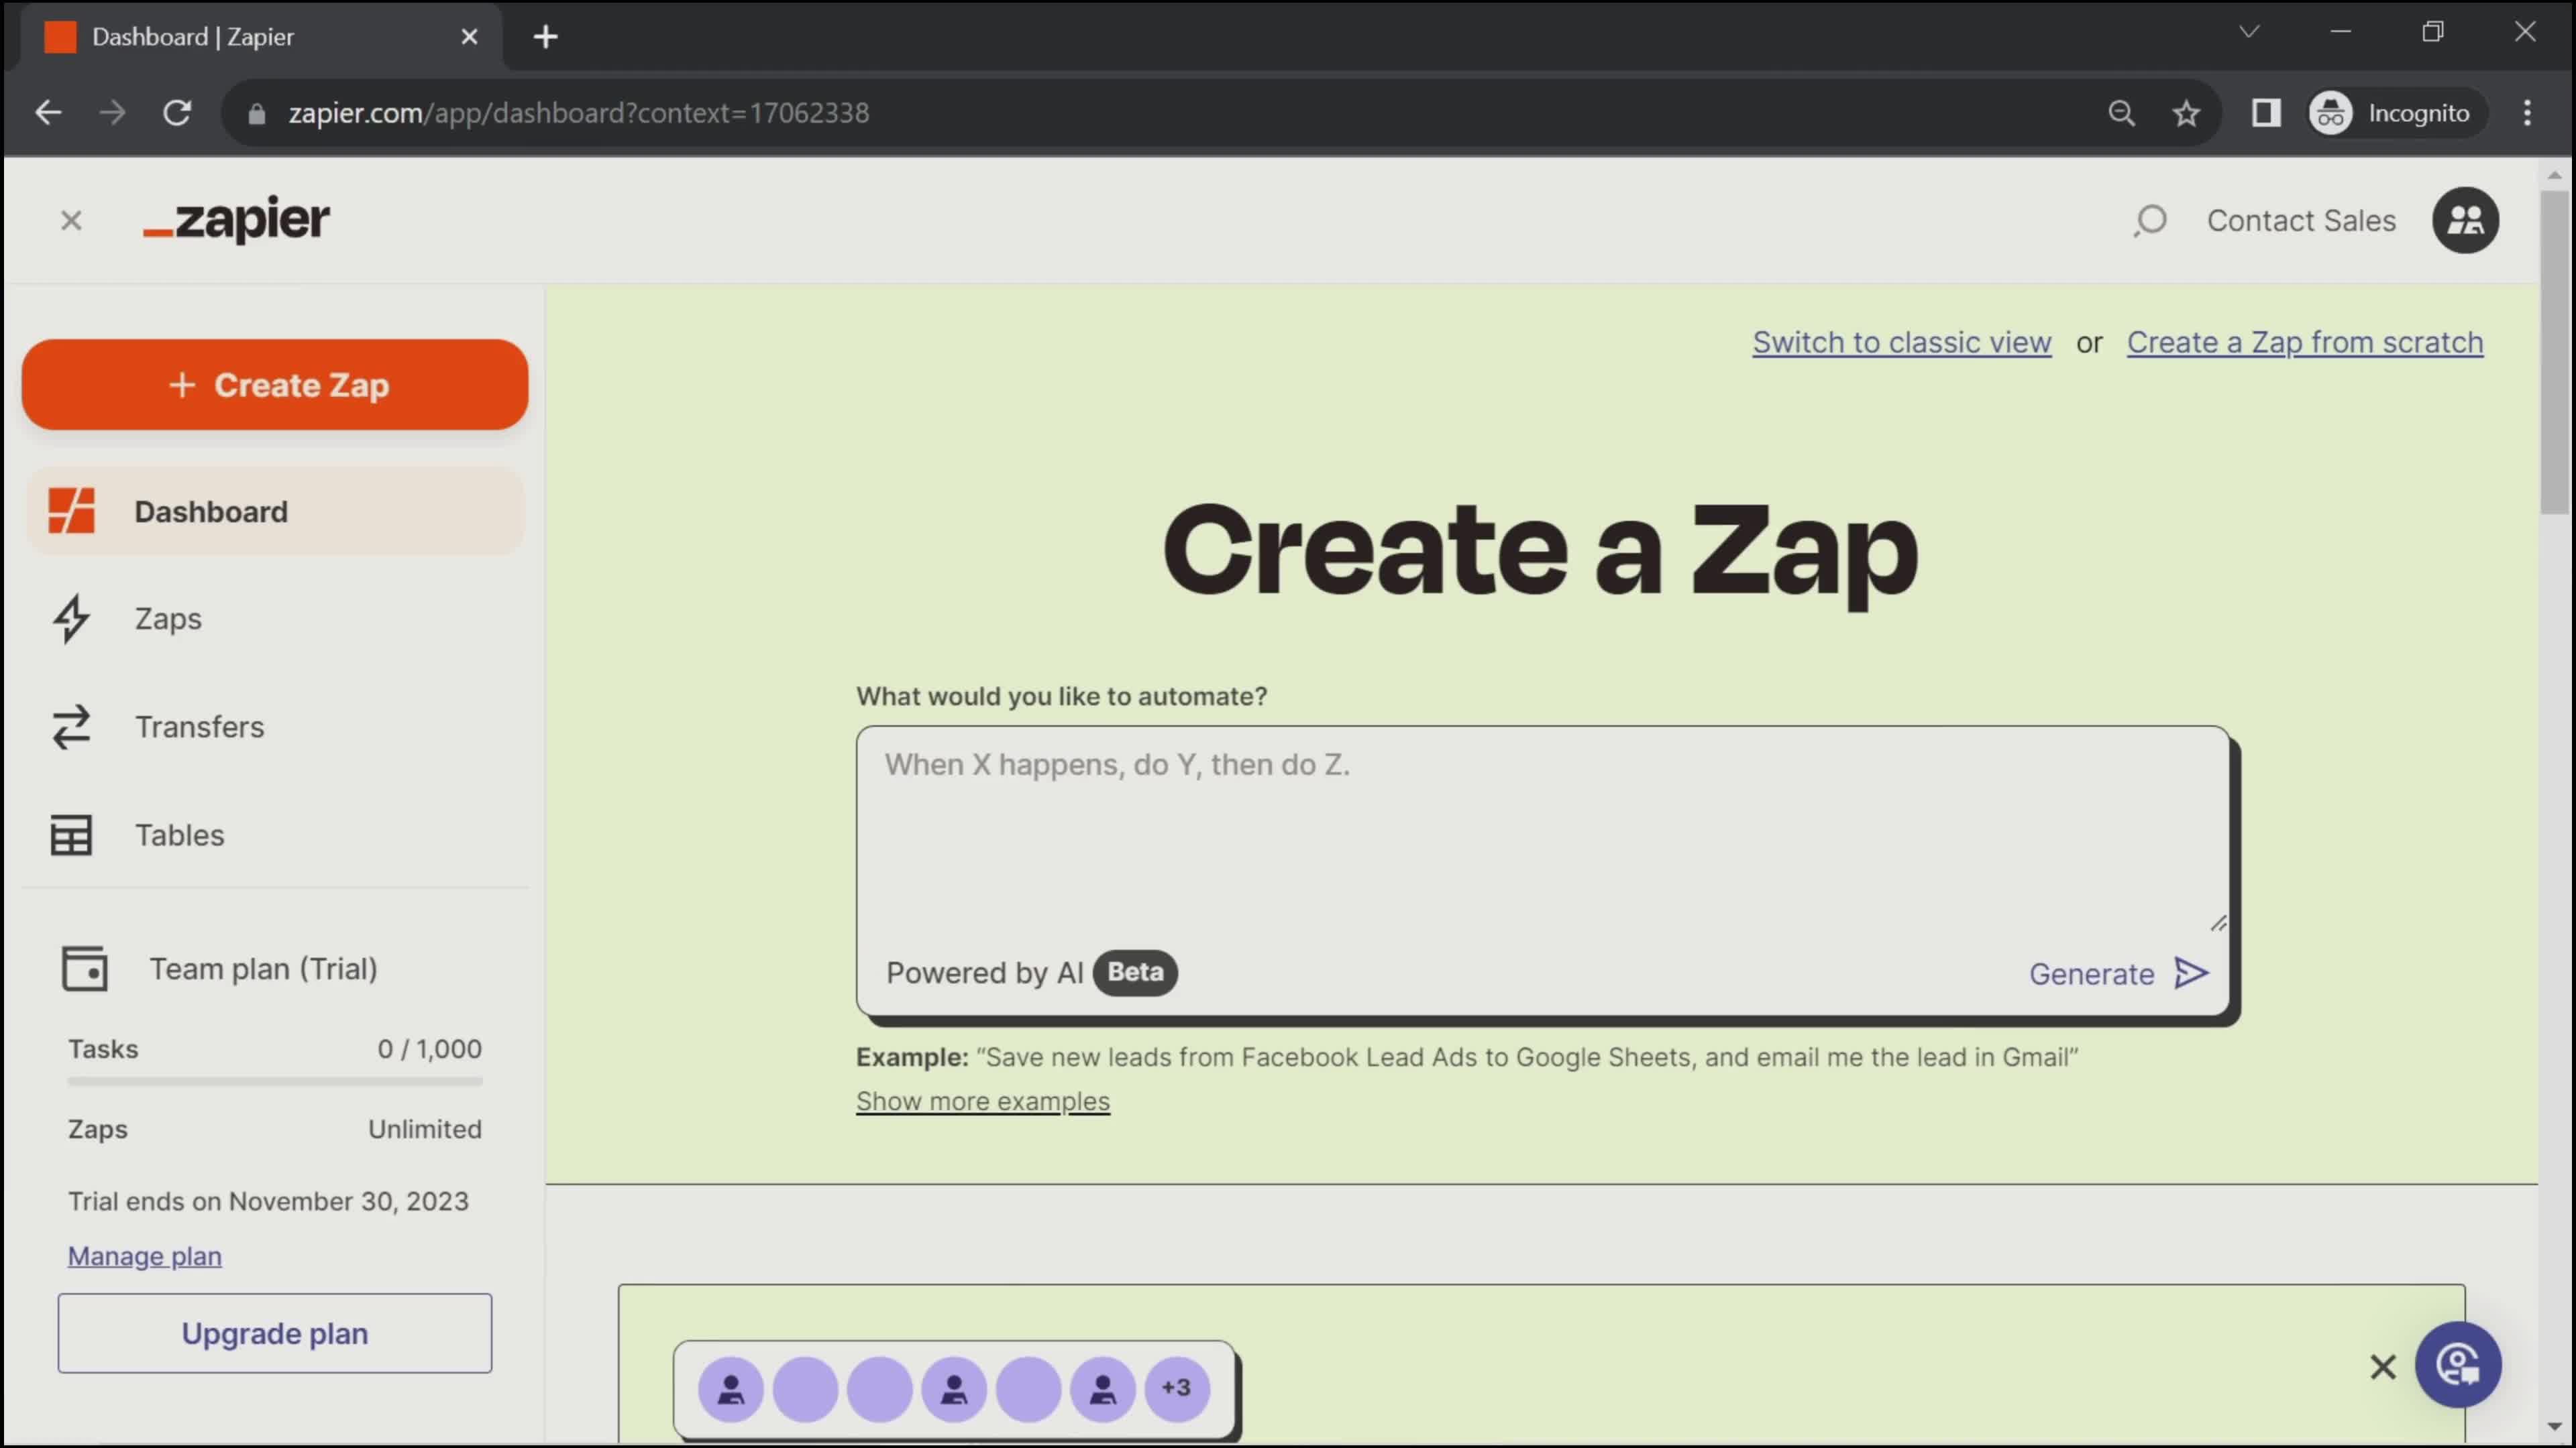Click the Upgrade plan option

click(x=276, y=1333)
